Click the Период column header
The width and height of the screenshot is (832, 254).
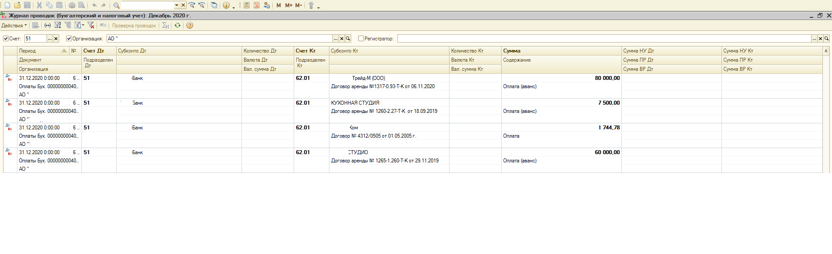click(27, 51)
